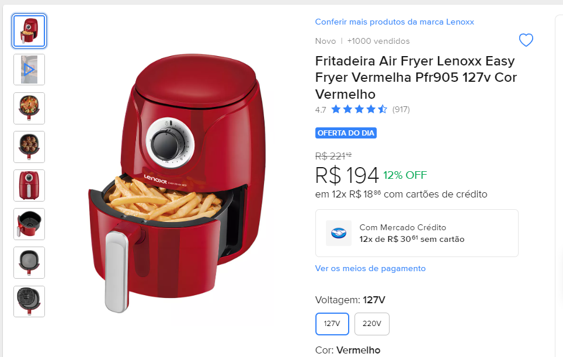Select the first red air fryer thumbnail
563x357 pixels.
[29, 31]
